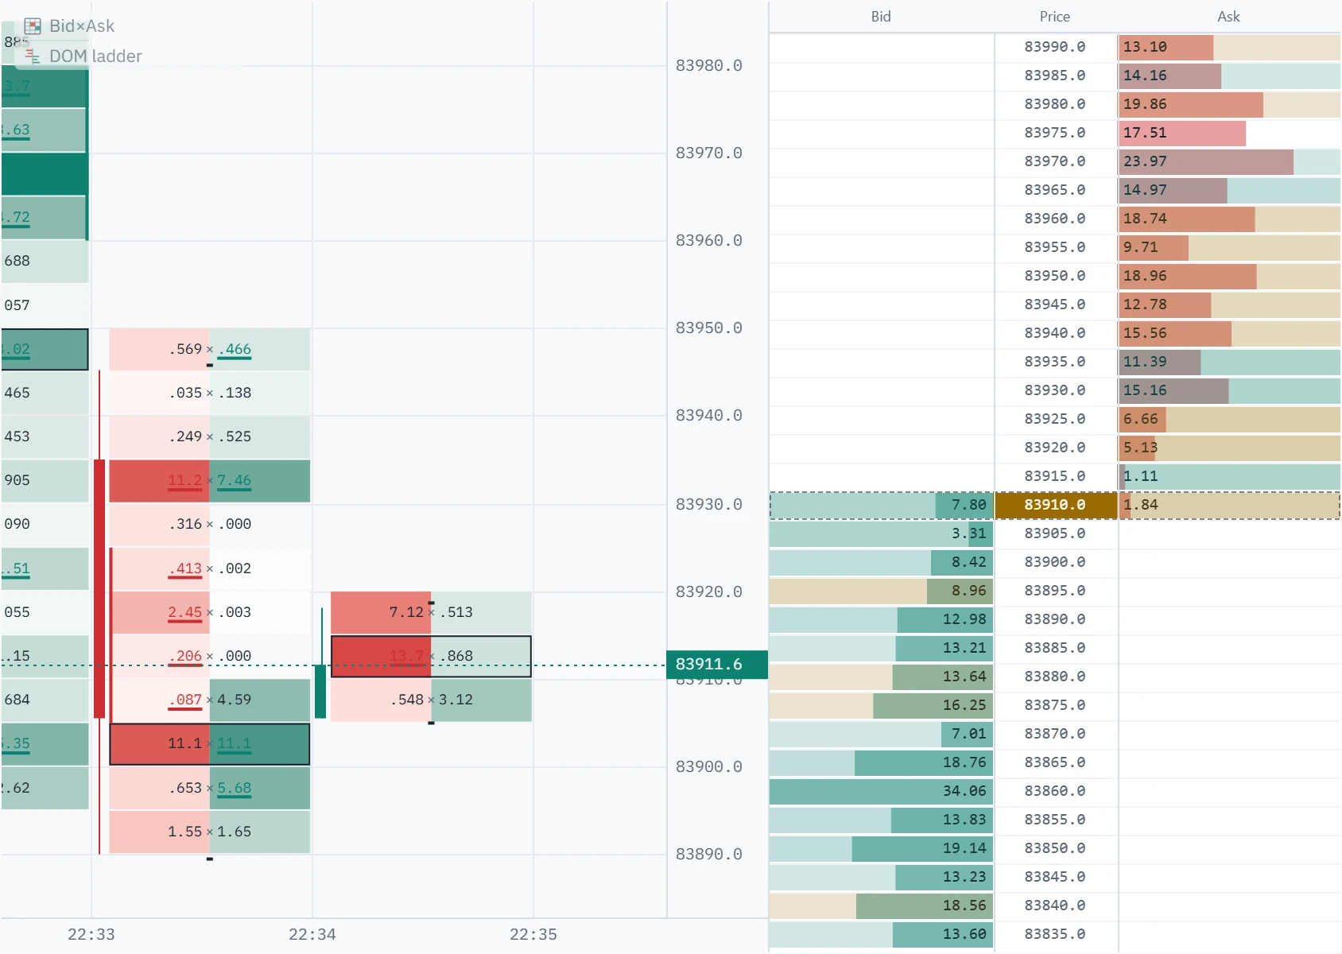Click the DOM ladder indicator icon

(x=33, y=56)
